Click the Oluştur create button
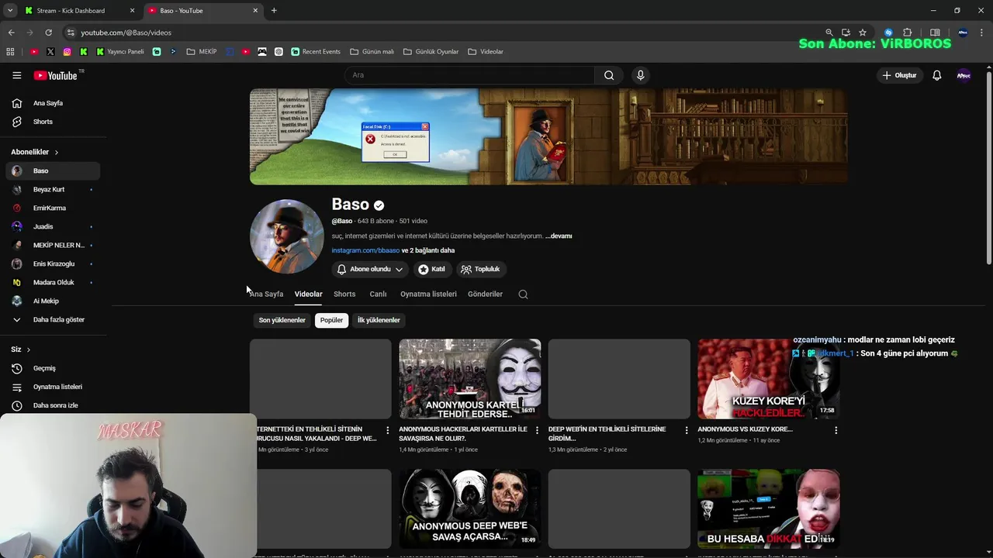This screenshot has height=558, width=993. click(899, 75)
